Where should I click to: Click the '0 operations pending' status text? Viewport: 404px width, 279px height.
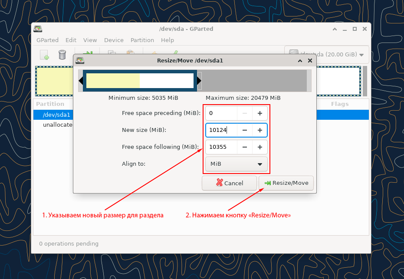click(x=69, y=244)
